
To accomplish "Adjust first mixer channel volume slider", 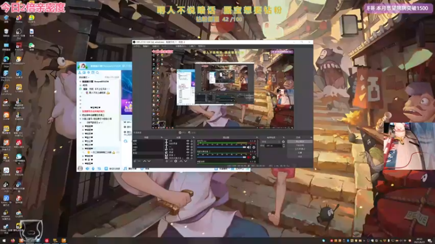I will (x=221, y=147).
